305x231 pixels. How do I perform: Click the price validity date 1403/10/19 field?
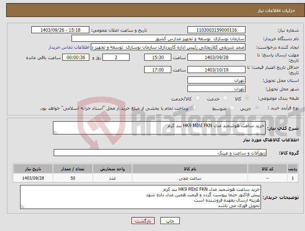216,70
